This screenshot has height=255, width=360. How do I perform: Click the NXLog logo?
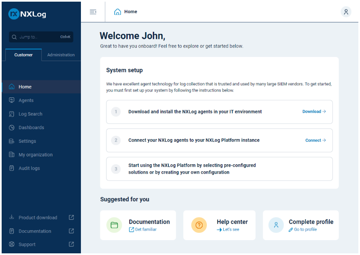pos(27,14)
